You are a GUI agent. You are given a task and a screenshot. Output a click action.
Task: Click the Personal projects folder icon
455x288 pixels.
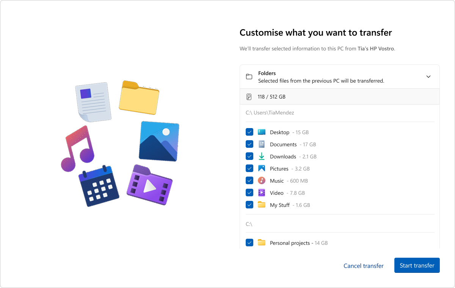[262, 243]
